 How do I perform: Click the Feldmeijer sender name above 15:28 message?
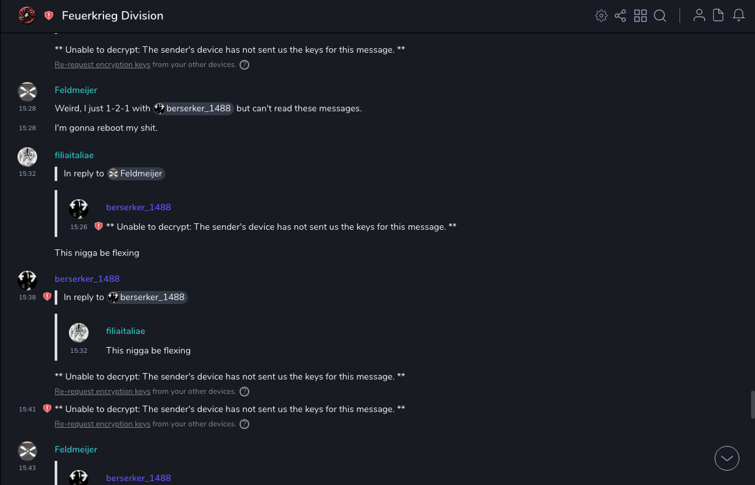click(x=76, y=90)
